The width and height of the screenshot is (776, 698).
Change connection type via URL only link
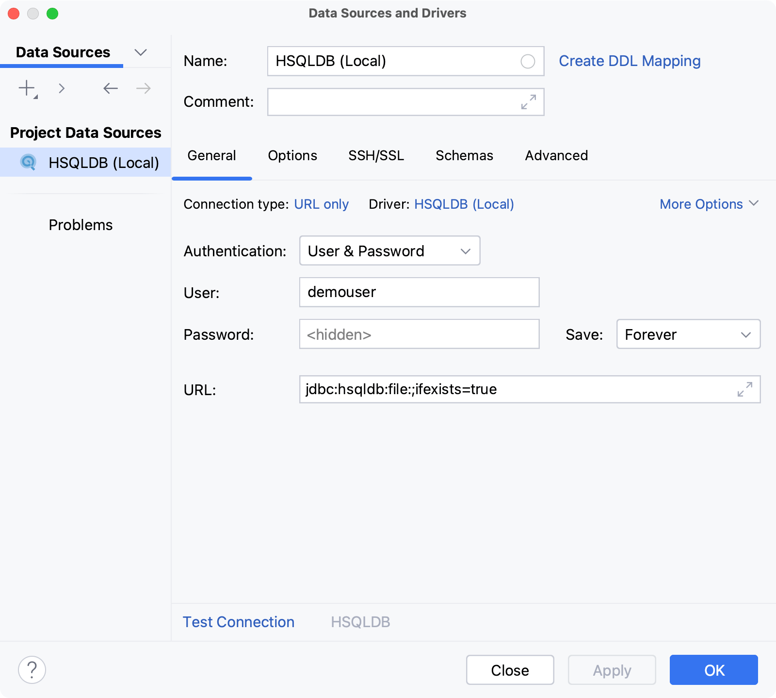click(x=322, y=204)
